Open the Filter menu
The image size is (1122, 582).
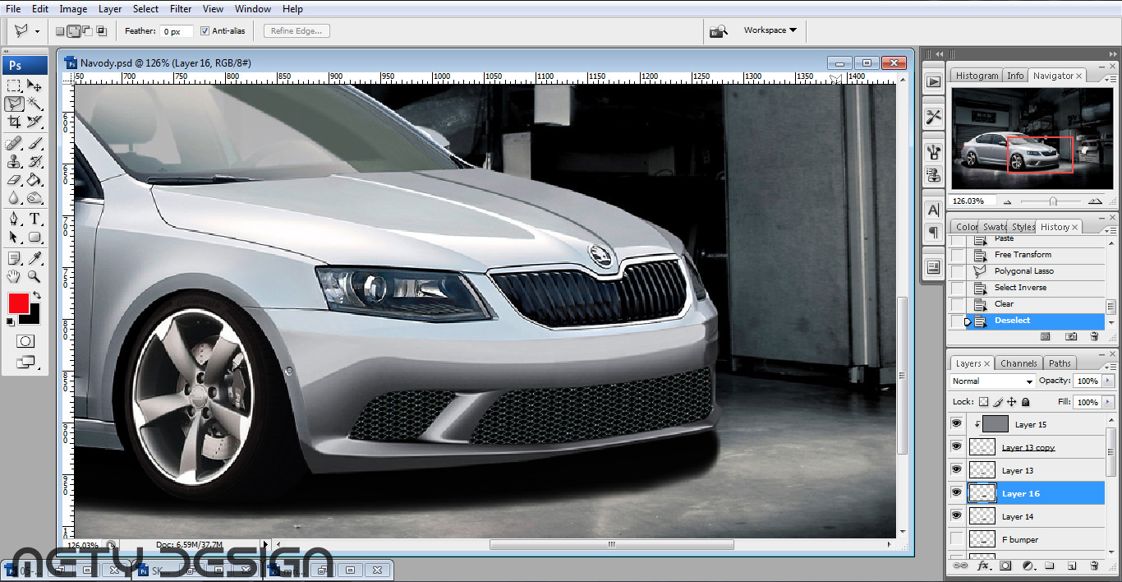pos(181,9)
